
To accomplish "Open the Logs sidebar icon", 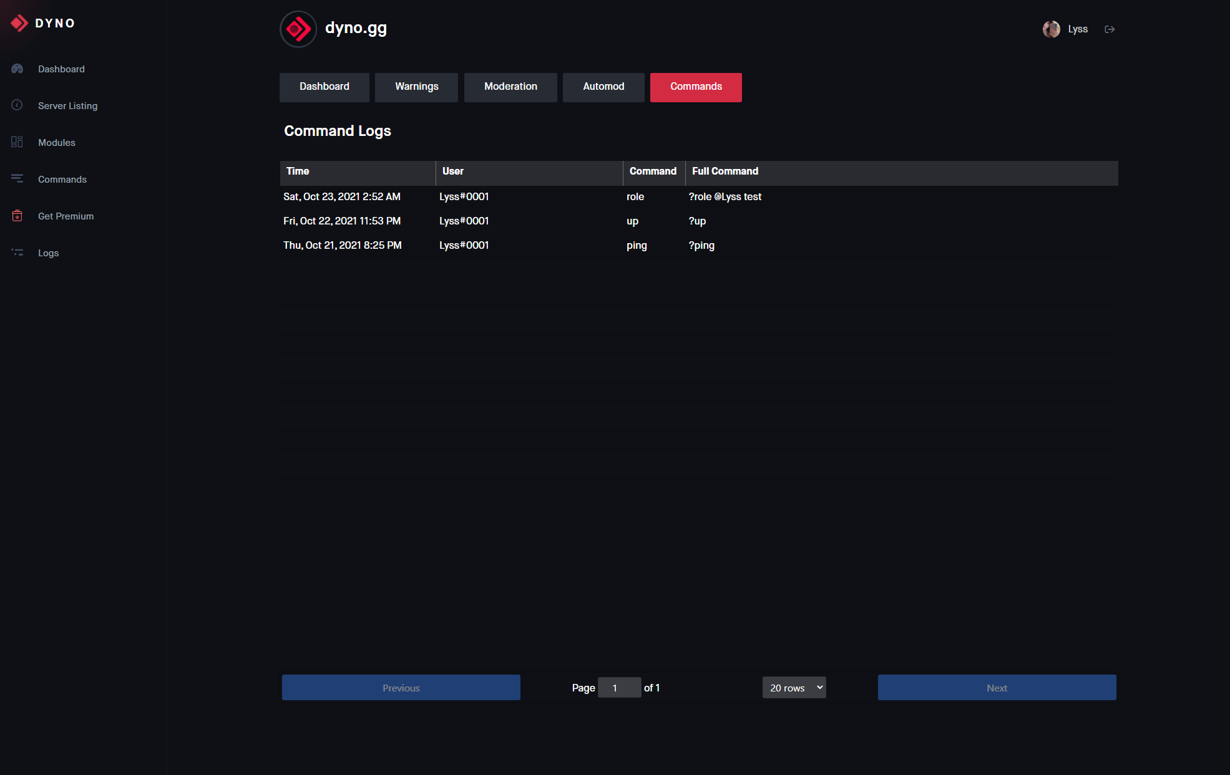I will [16, 252].
